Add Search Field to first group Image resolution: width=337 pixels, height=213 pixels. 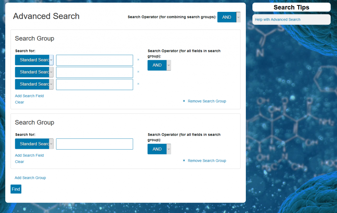[29, 96]
